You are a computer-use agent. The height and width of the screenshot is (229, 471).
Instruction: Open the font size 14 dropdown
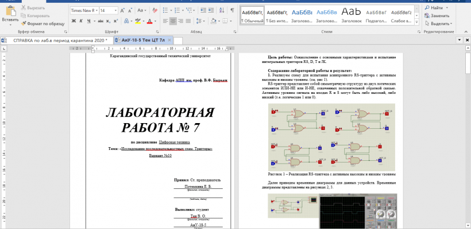click(x=115, y=10)
